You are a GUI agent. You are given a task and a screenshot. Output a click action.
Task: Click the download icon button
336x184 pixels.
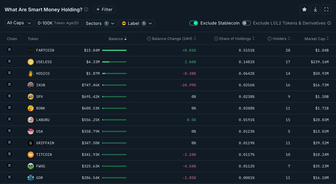click(315, 9)
